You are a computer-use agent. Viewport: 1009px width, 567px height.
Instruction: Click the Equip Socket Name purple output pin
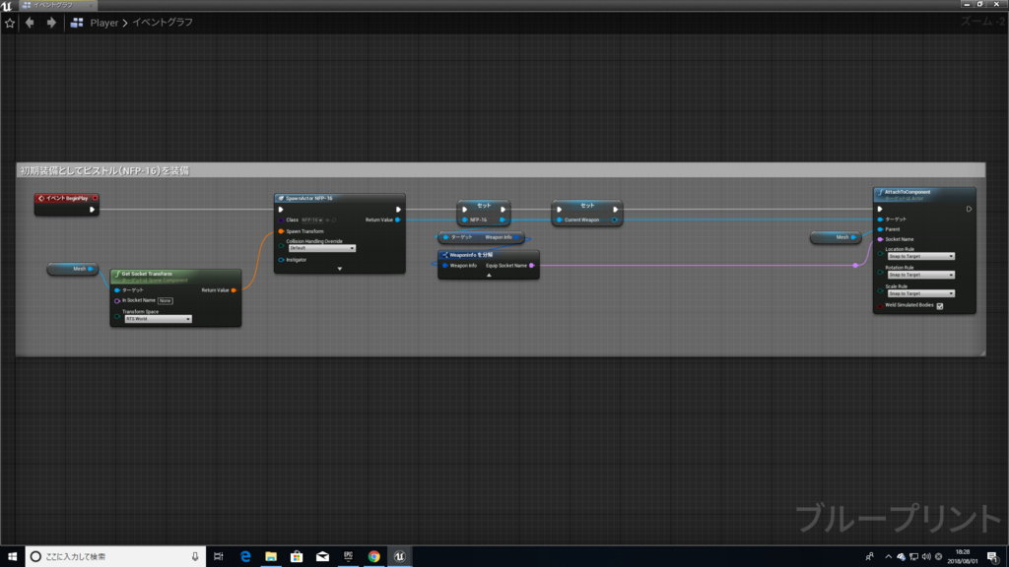click(531, 266)
